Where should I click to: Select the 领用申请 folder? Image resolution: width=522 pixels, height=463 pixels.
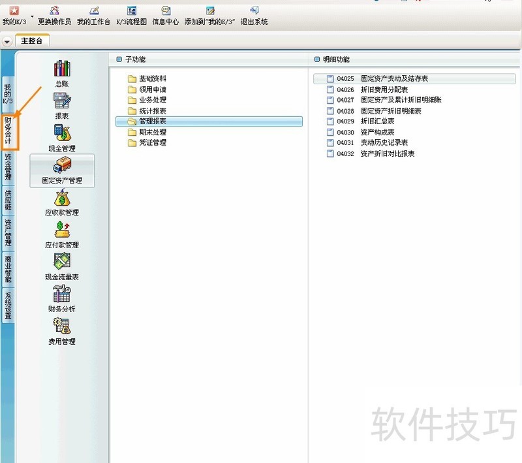(x=147, y=89)
